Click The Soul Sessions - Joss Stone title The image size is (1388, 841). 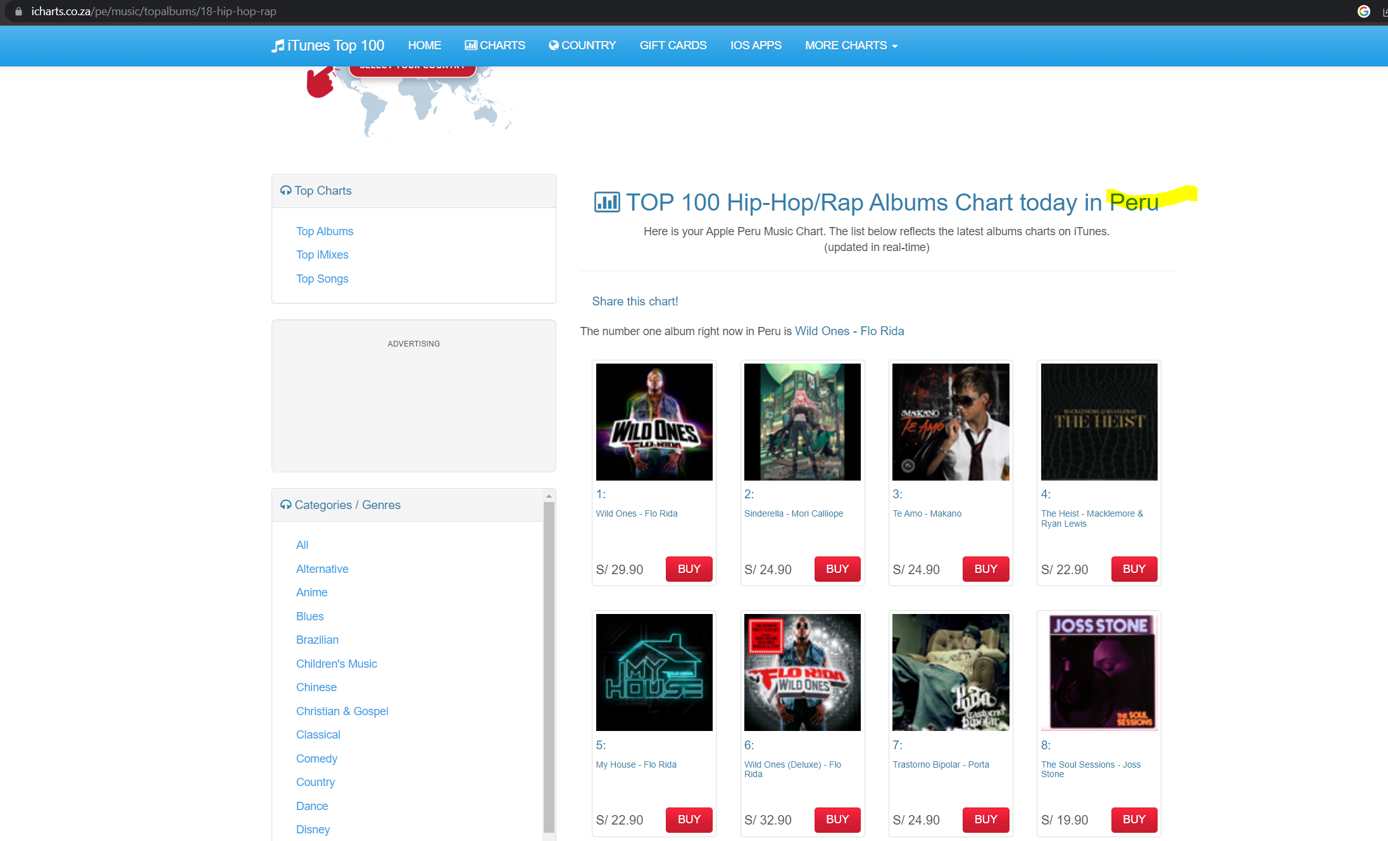pyautogui.click(x=1091, y=770)
